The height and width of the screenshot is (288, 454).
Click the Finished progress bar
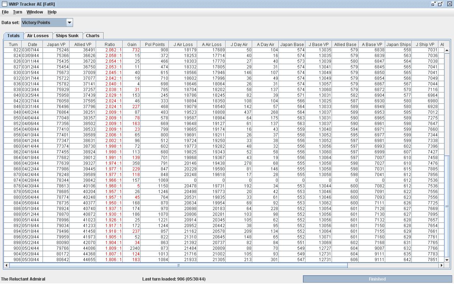[x=377, y=279]
